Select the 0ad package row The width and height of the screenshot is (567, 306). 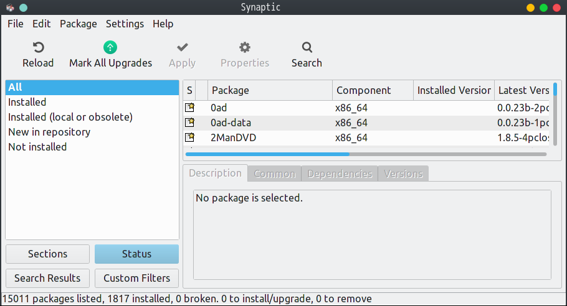[366, 108]
